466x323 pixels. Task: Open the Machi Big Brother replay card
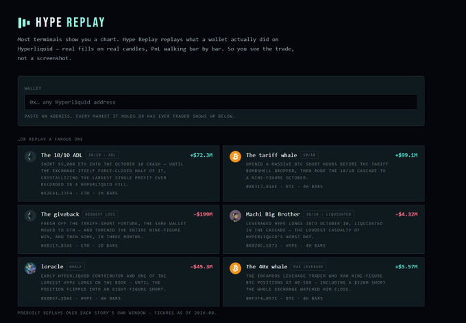323,229
